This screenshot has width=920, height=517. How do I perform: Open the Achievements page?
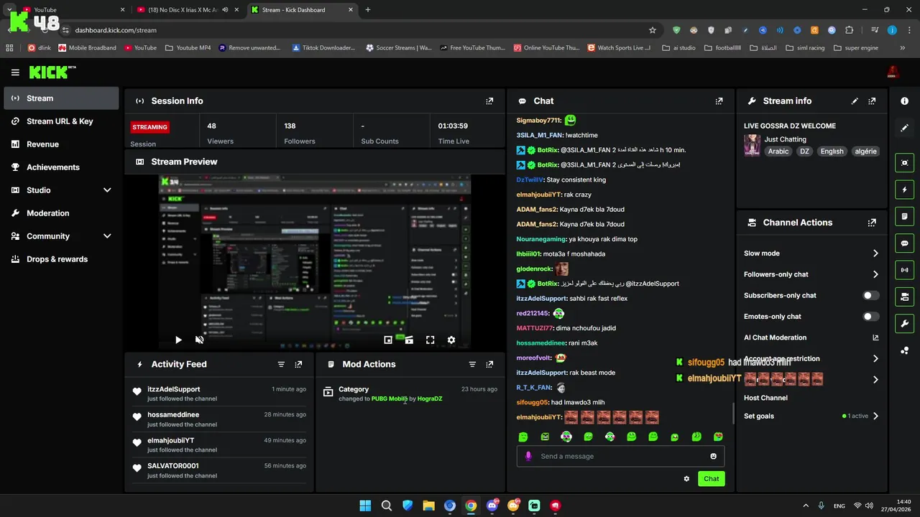coord(61,167)
